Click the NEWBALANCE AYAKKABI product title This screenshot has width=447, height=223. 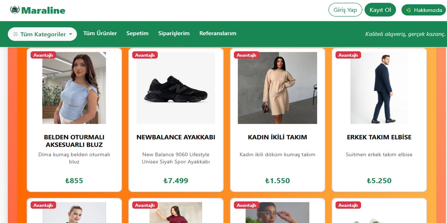coord(176,137)
